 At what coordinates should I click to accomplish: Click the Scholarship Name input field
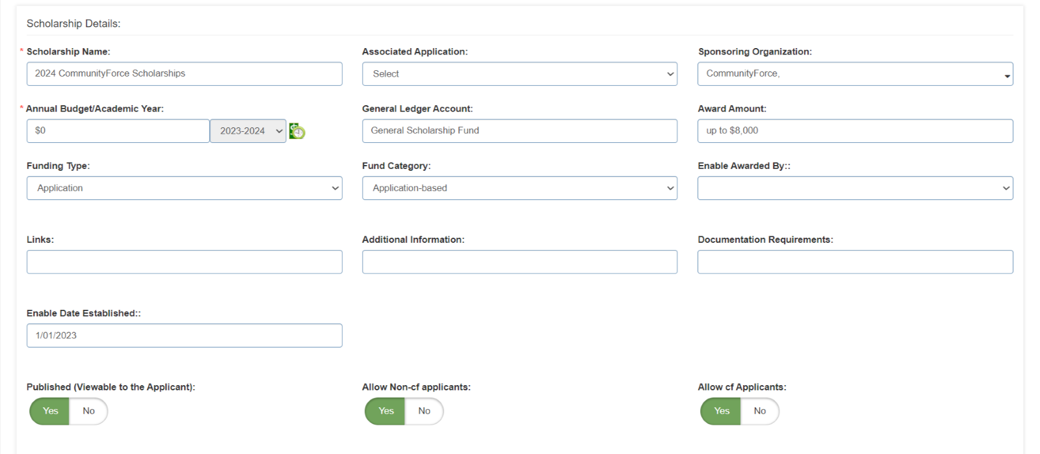184,74
